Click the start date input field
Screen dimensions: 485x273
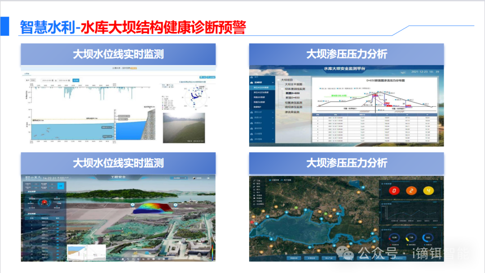(48, 80)
